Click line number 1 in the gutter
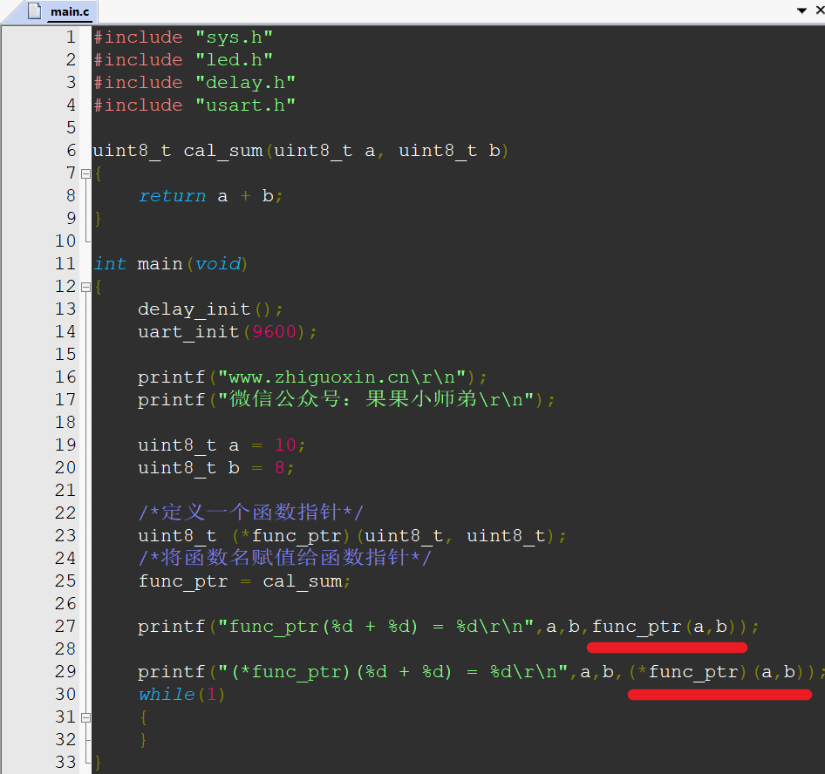This screenshot has width=825, height=774. point(70,37)
